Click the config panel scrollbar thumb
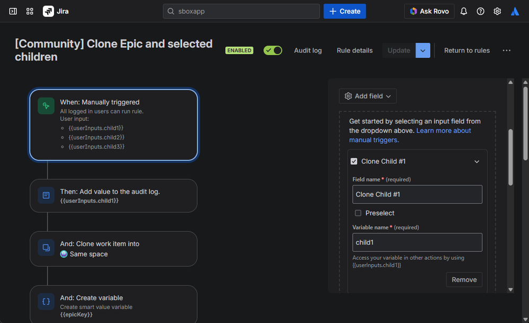This screenshot has width=529, height=323. [510, 158]
